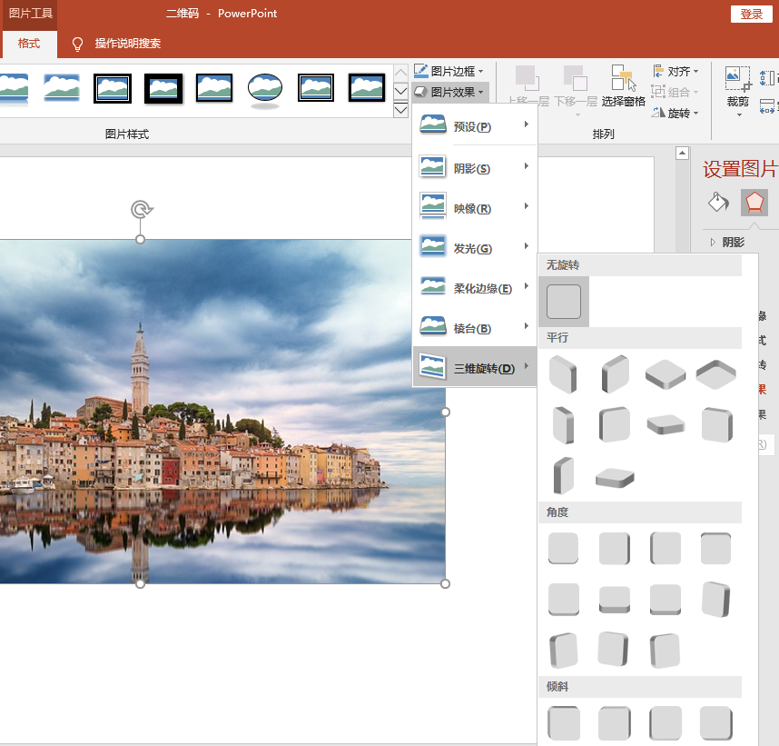Select second parallel rotation preset in first row
The width and height of the screenshot is (779, 746).
[x=615, y=374]
